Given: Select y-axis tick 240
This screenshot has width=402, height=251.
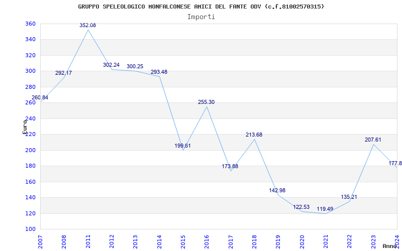Looking at the screenshot, I should pyautogui.click(x=30, y=118).
